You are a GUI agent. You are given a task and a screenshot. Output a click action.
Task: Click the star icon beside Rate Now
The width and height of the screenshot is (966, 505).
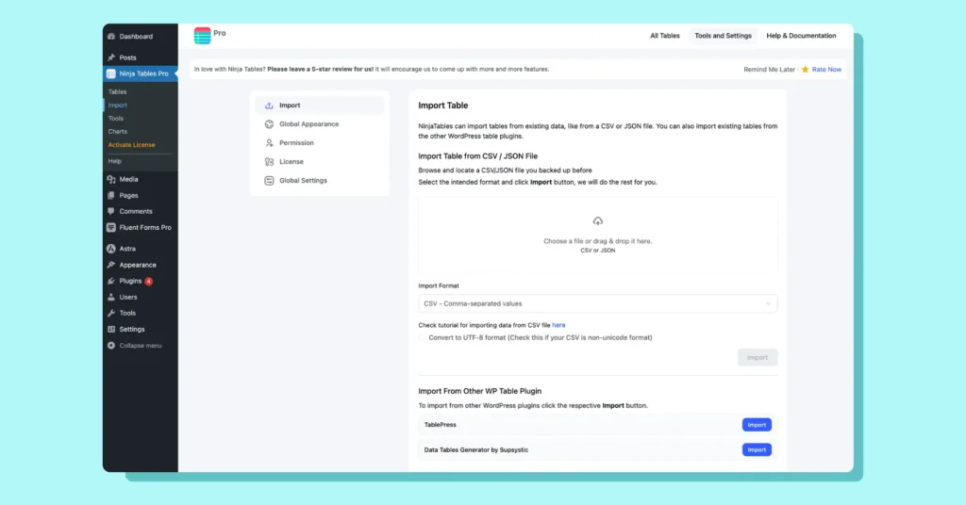coord(805,70)
